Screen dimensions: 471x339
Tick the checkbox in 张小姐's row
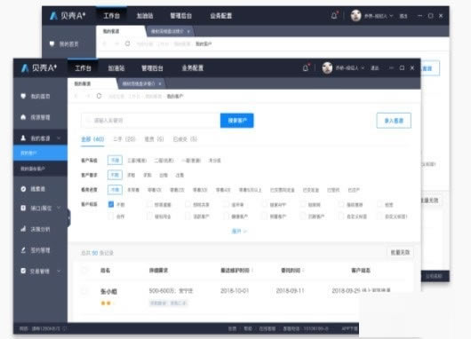point(84,291)
